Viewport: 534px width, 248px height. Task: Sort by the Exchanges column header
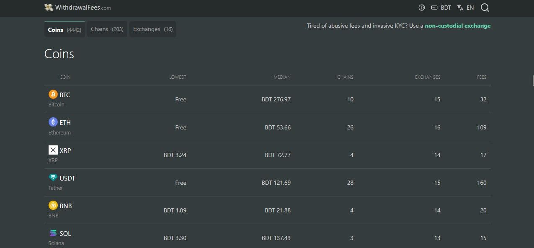(x=427, y=77)
